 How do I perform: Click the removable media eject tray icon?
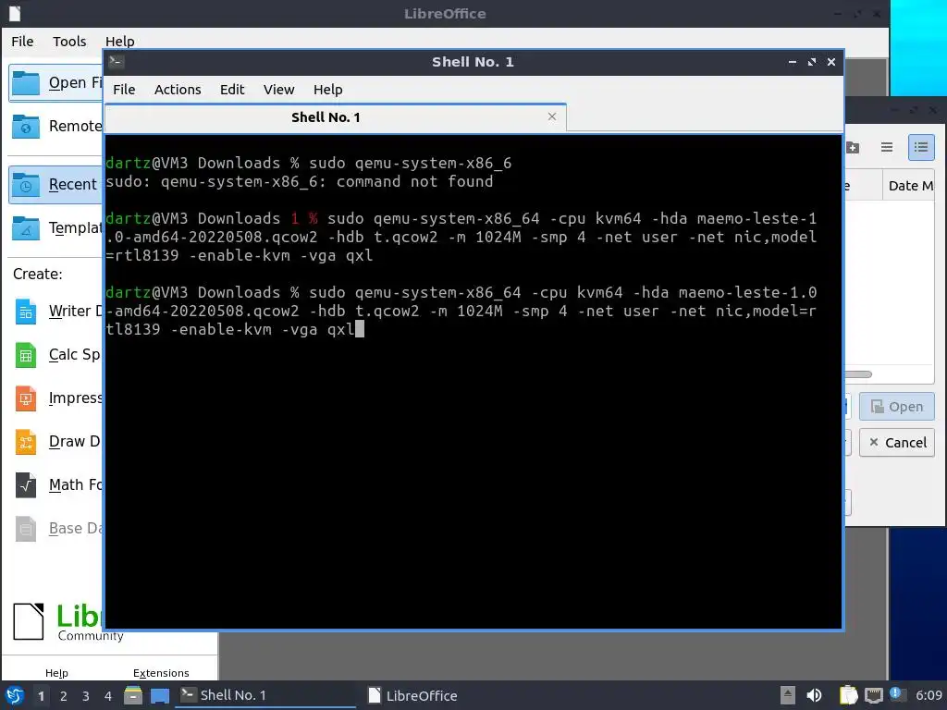tap(788, 695)
